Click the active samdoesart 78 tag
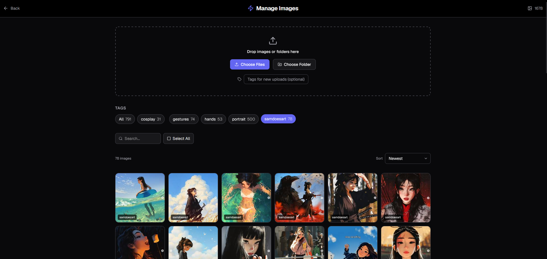 coord(278,119)
